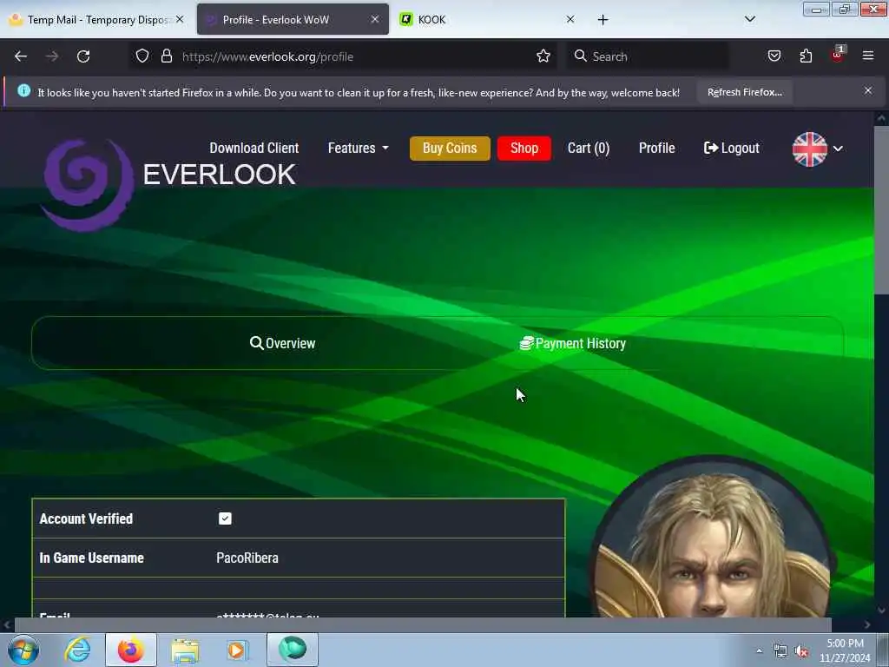Click the magnifier icon beside Overview
The image size is (889, 667).
(256, 343)
